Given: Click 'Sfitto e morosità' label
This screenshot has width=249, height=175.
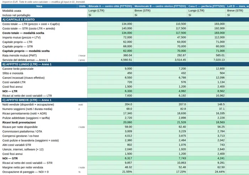Looking at the screenshot, I should coord(13,73).
